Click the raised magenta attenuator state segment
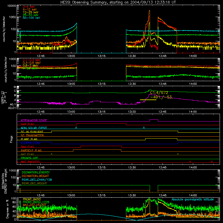Screen dimensions: 223x223 click(x=154, y=120)
